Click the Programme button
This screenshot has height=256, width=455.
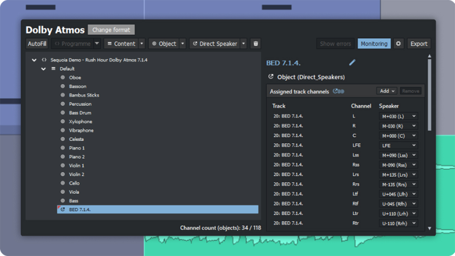click(73, 44)
